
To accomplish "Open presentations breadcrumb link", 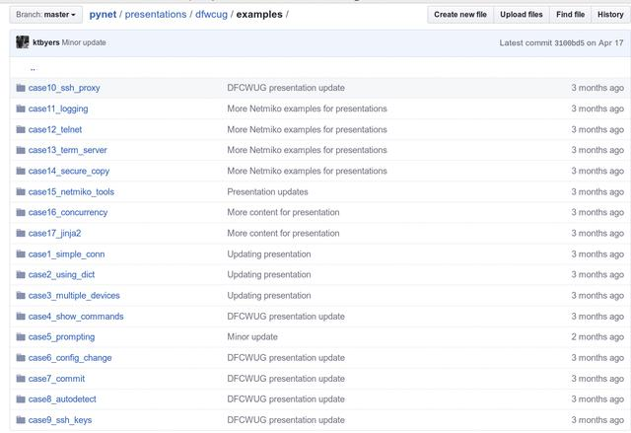I will pyautogui.click(x=156, y=15).
